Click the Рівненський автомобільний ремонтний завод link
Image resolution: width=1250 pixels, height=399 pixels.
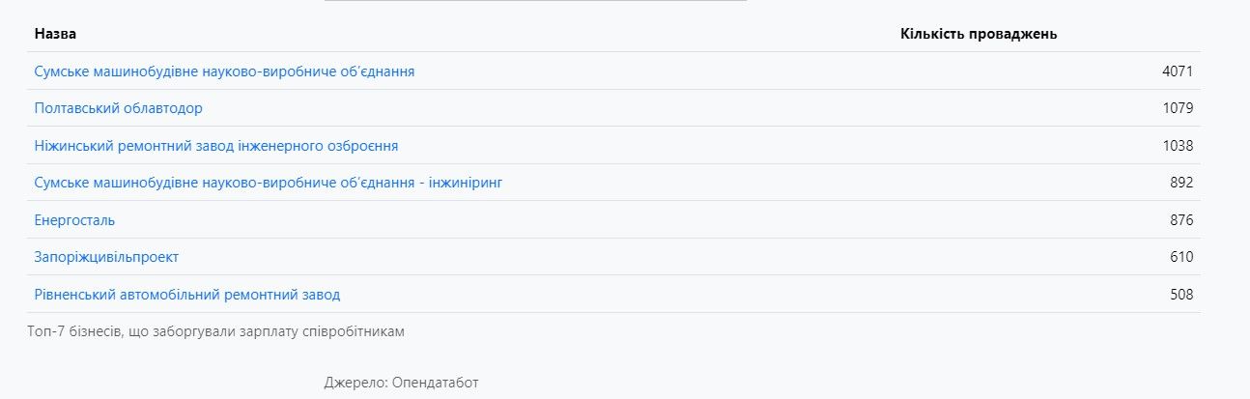[x=186, y=295]
